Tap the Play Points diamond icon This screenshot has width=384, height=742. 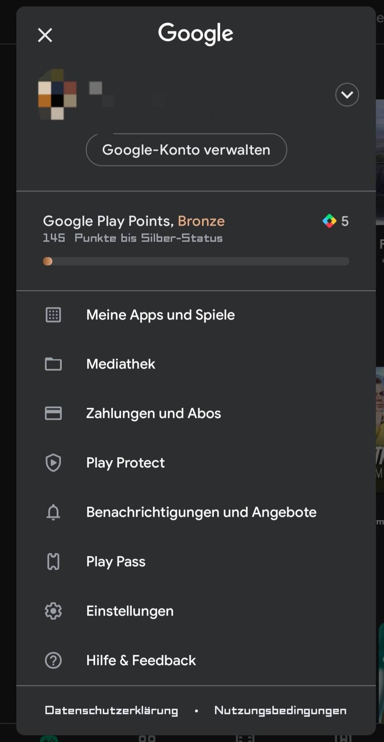point(329,221)
